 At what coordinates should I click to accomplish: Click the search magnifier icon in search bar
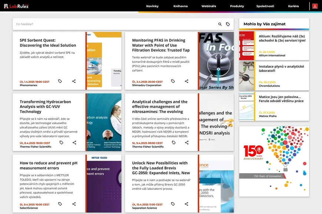coord(220,23)
